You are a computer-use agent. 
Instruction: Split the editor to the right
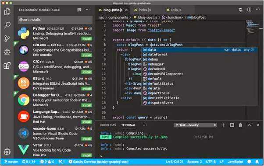(250, 10)
